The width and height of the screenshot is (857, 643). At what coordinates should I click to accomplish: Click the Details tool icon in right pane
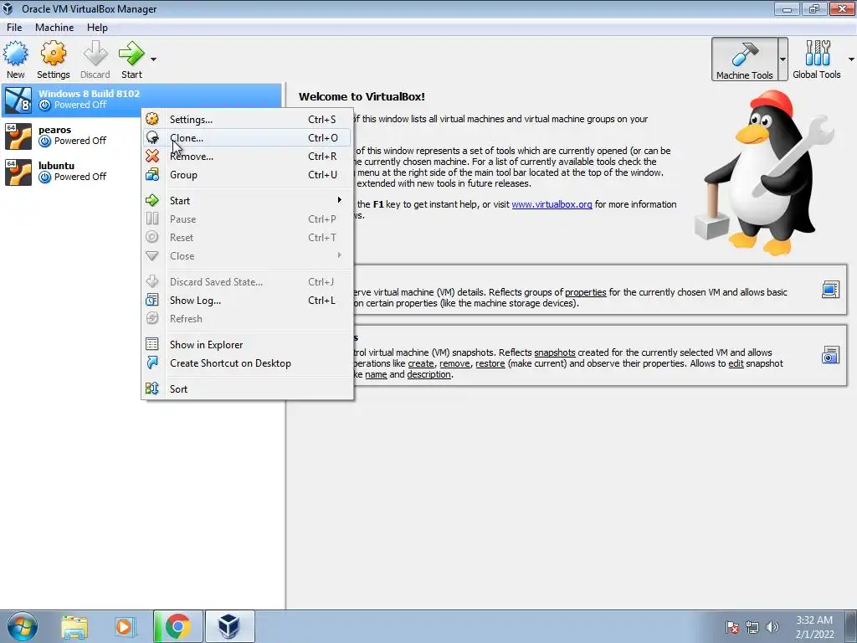point(830,289)
